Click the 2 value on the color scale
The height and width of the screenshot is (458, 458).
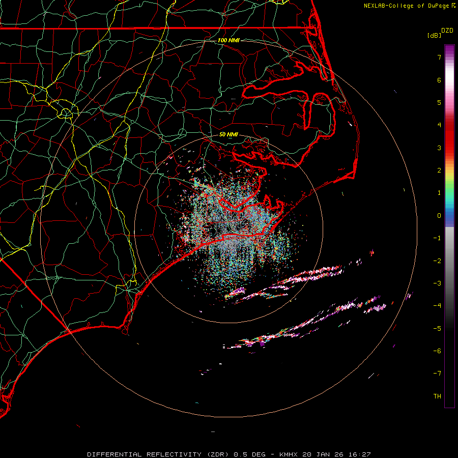click(439, 170)
